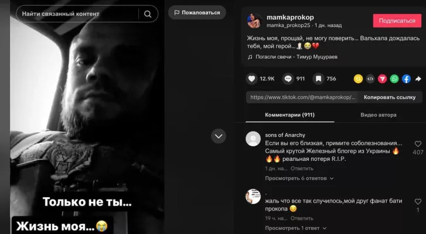Click the search magnifier icon
This screenshot has height=234, width=426.
(x=148, y=14)
